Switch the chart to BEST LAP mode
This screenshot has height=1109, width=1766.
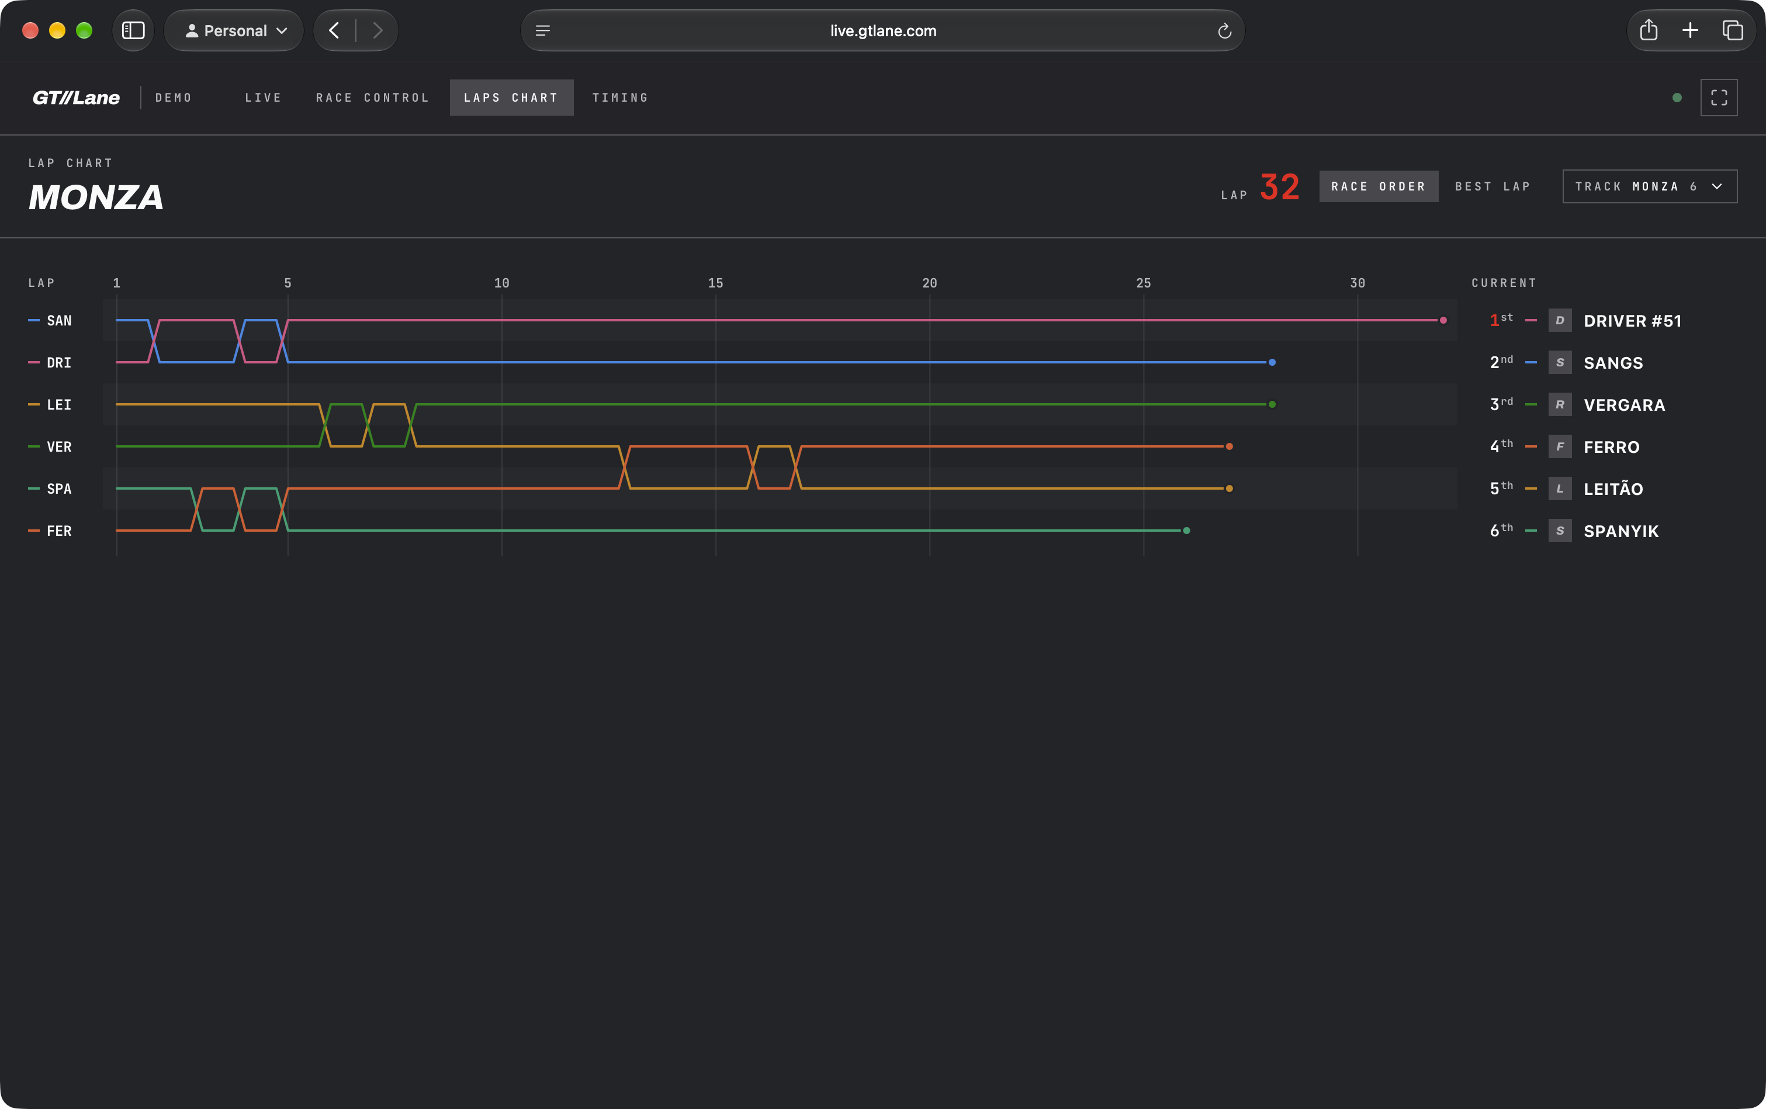(x=1493, y=186)
